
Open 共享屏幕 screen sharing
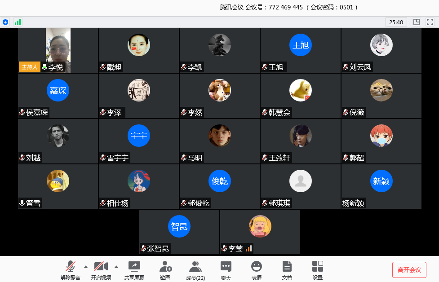pyautogui.click(x=134, y=267)
